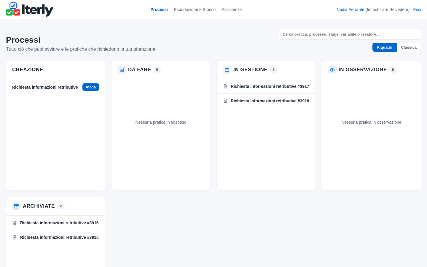Click document icon beside pratica #3917
427x267 pixels.
click(x=225, y=86)
